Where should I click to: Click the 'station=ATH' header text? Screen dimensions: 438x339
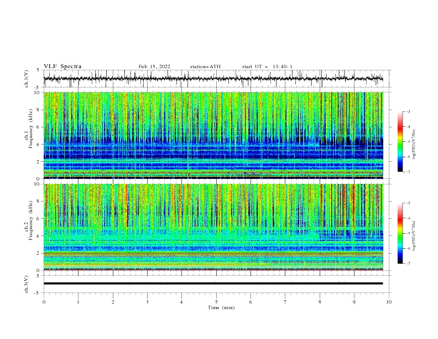pos(205,66)
